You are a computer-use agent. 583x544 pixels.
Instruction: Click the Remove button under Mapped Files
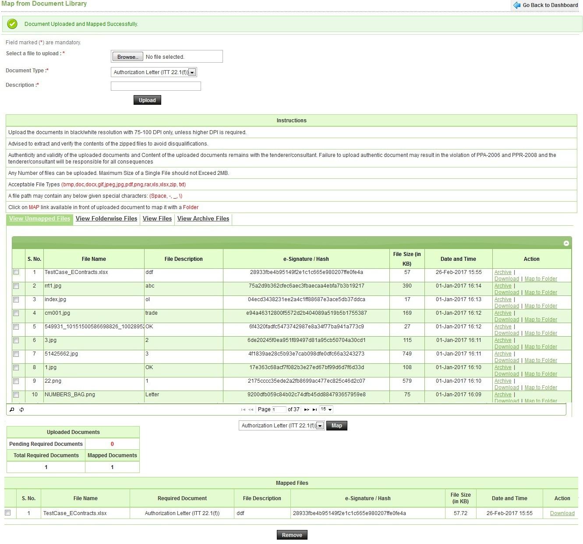(x=292, y=535)
